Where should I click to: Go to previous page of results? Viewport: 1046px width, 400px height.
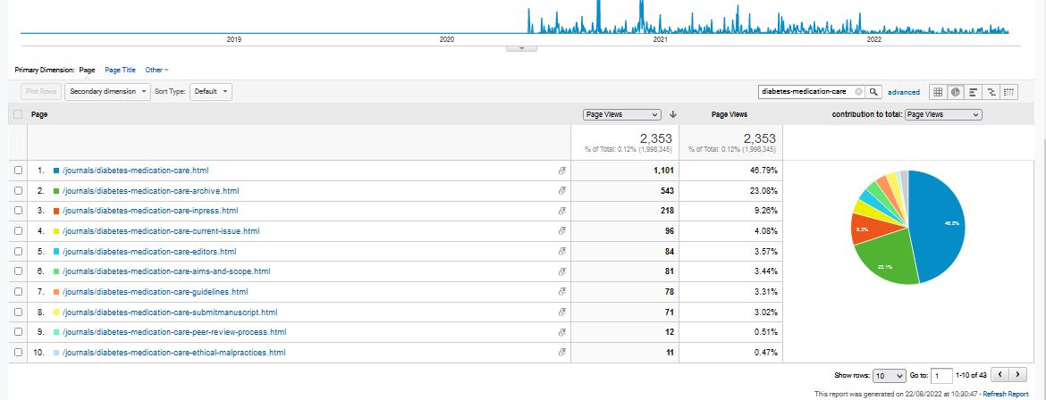(x=1000, y=375)
